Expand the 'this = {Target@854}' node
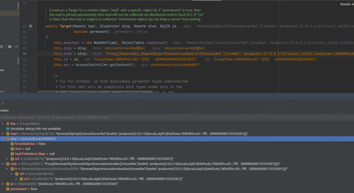This screenshot has width=354, height=193. (x=3, y=124)
